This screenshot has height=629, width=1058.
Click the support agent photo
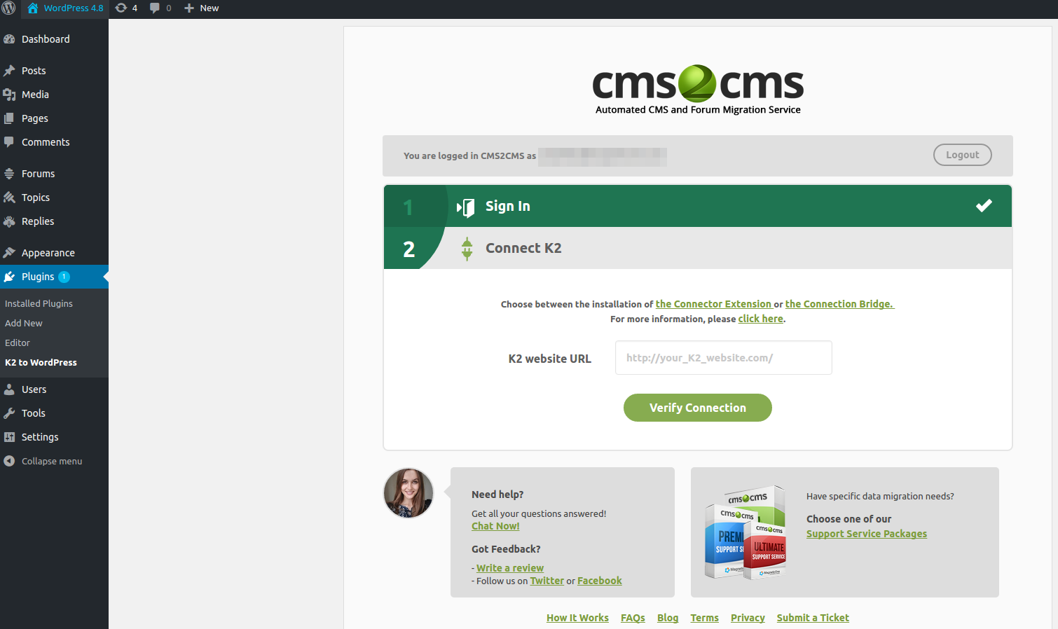click(408, 493)
